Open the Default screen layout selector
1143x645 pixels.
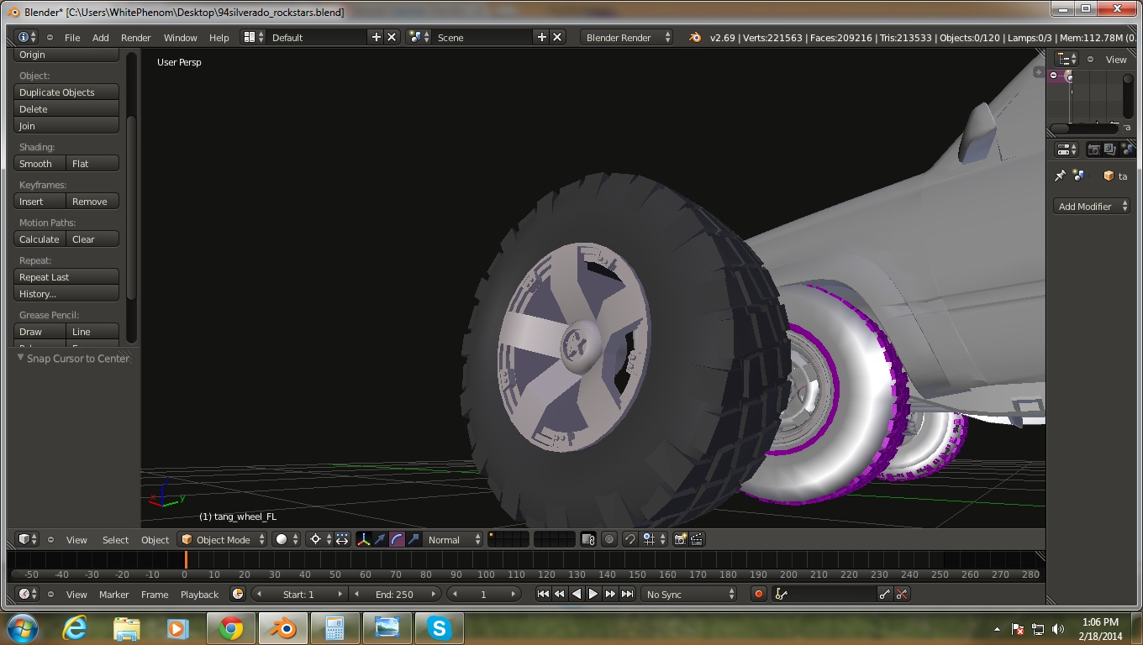tap(253, 37)
